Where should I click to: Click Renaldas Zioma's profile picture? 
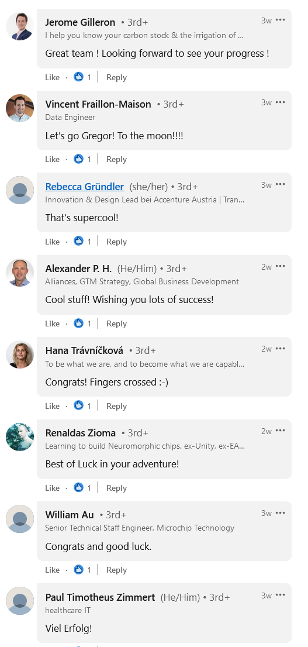click(x=20, y=437)
